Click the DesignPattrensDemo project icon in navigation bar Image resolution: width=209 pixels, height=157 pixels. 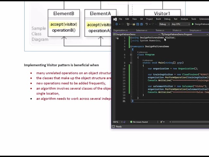(x=114, y=34)
